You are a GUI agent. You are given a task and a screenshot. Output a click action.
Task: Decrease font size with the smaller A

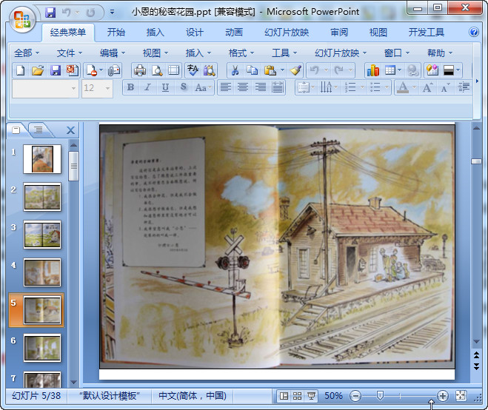[445, 87]
